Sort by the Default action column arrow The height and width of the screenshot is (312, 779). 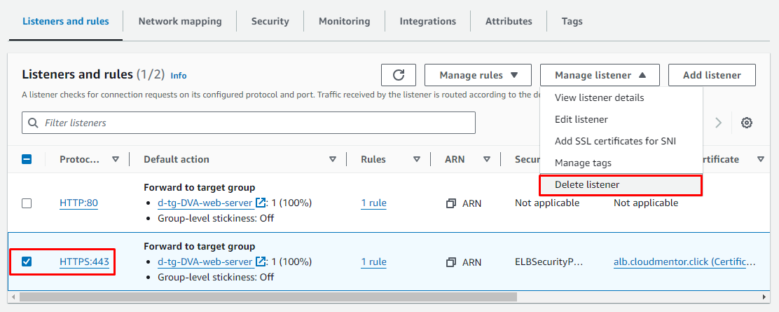click(333, 159)
